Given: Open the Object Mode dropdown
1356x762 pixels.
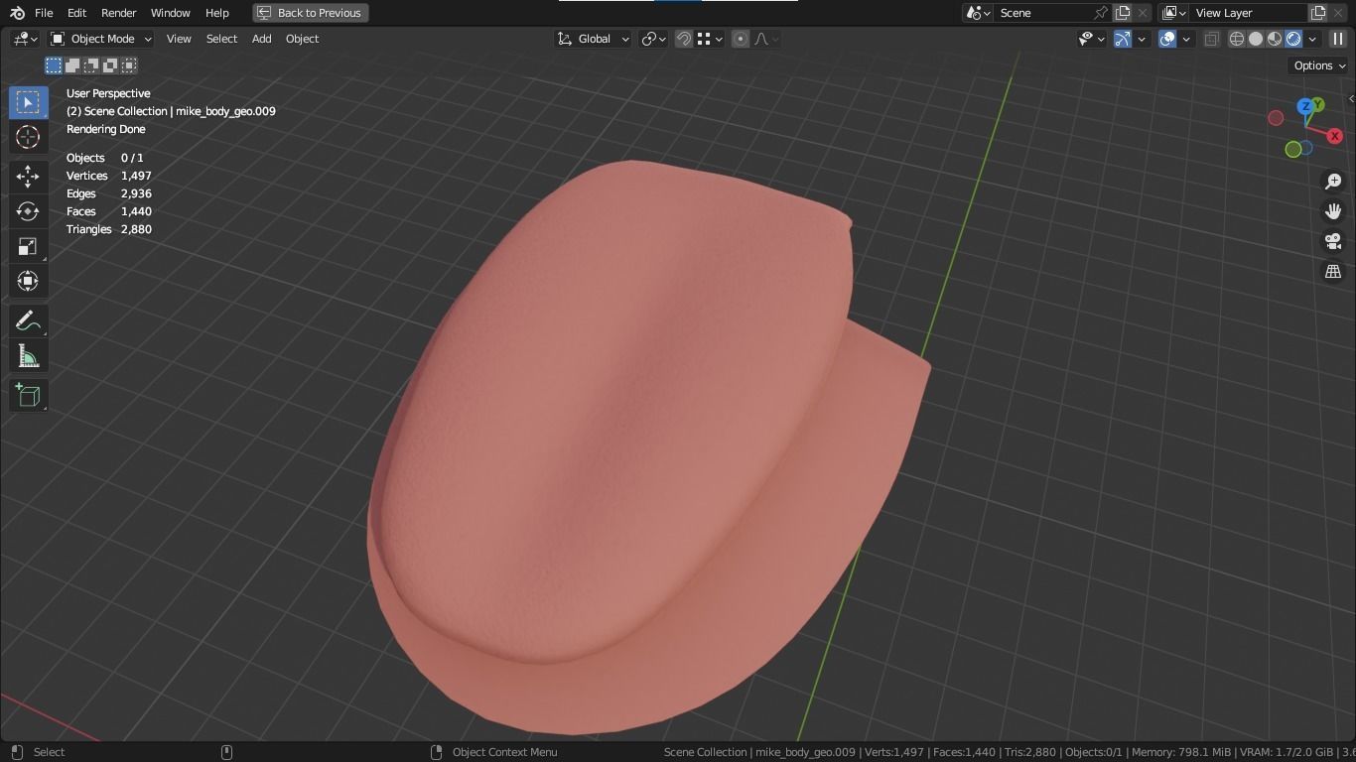Looking at the screenshot, I should pos(101,39).
